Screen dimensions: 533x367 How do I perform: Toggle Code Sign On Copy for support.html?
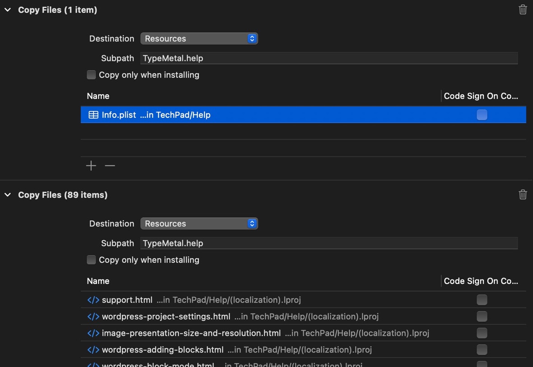(x=482, y=300)
